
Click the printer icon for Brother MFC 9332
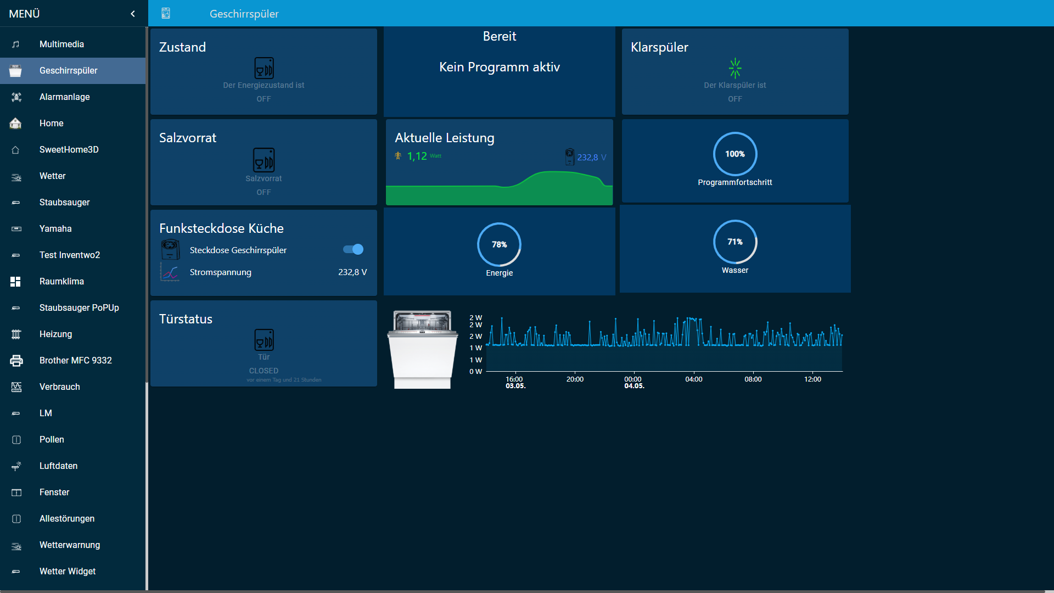point(16,361)
